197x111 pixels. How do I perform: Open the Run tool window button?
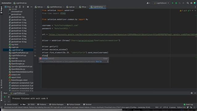(x=23, y=105)
